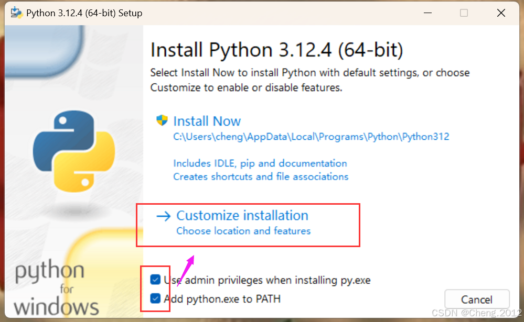The width and height of the screenshot is (524, 322).
Task: Click the UAC shield icon beside Install Now
Action: [x=162, y=120]
